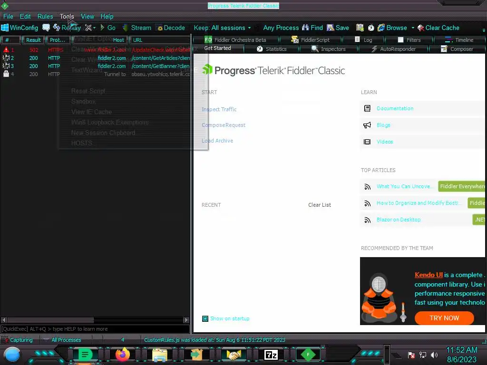Click the comment speech bubble icon
The height and width of the screenshot is (365, 487).
pyautogui.click(x=46, y=28)
